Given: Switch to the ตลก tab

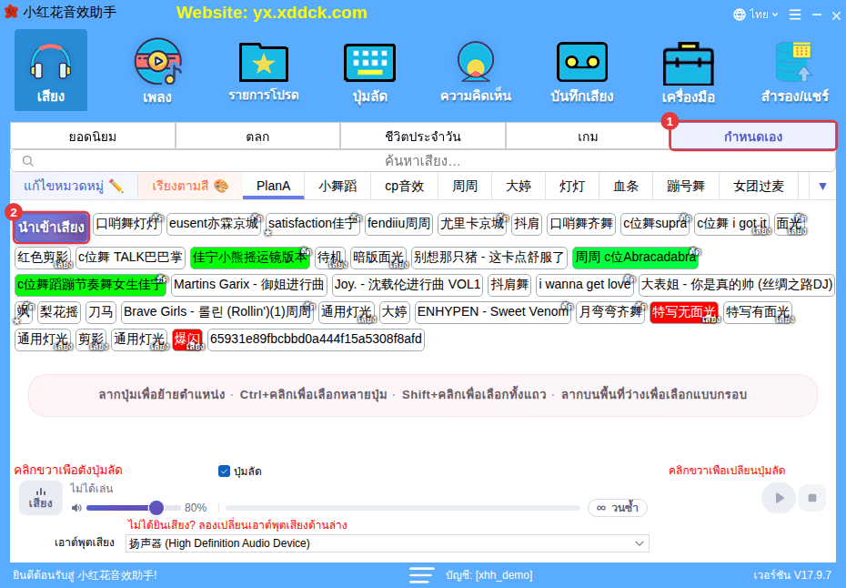Looking at the screenshot, I should pyautogui.click(x=258, y=137).
